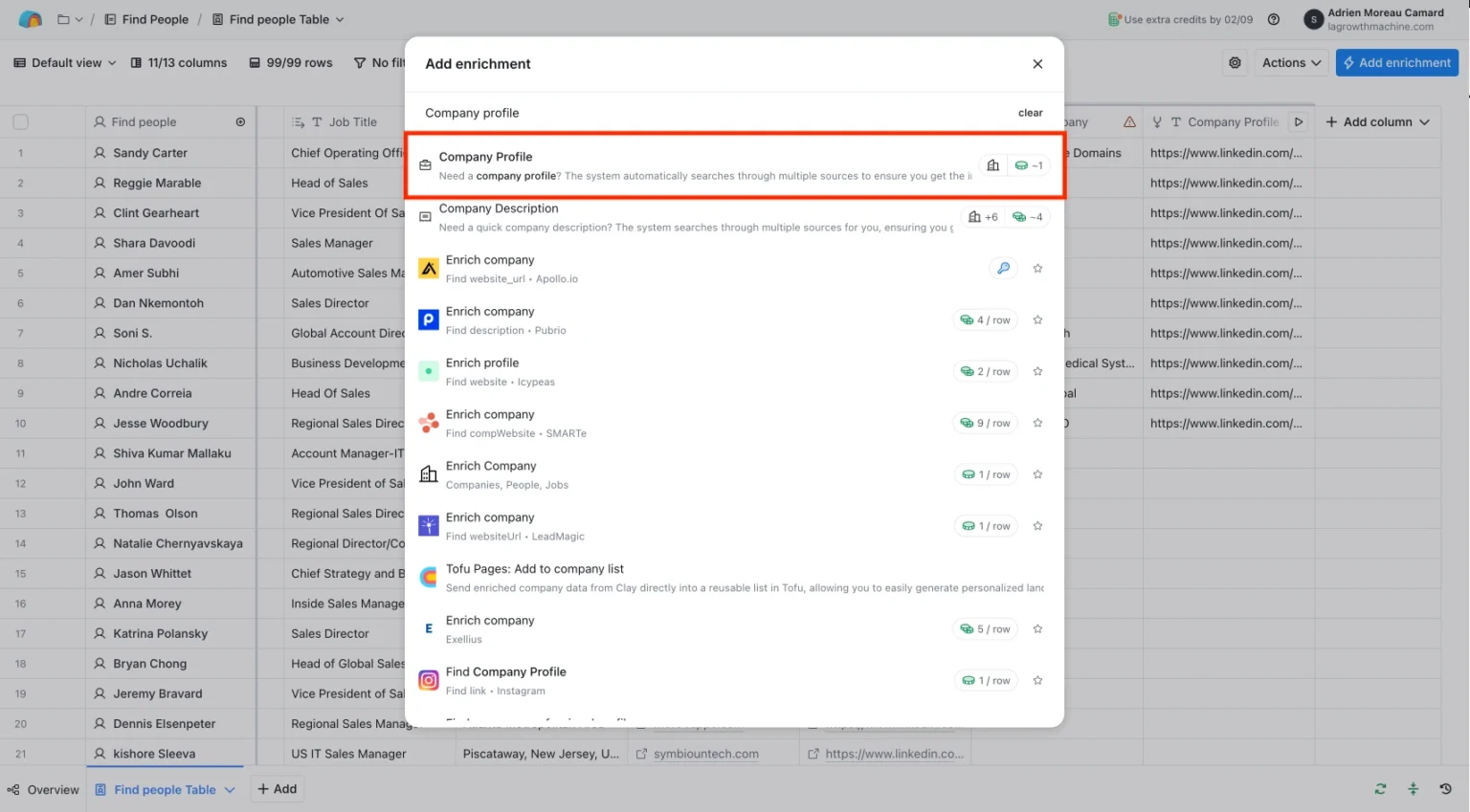Star the SMARTe Enrich company option

(x=1037, y=424)
